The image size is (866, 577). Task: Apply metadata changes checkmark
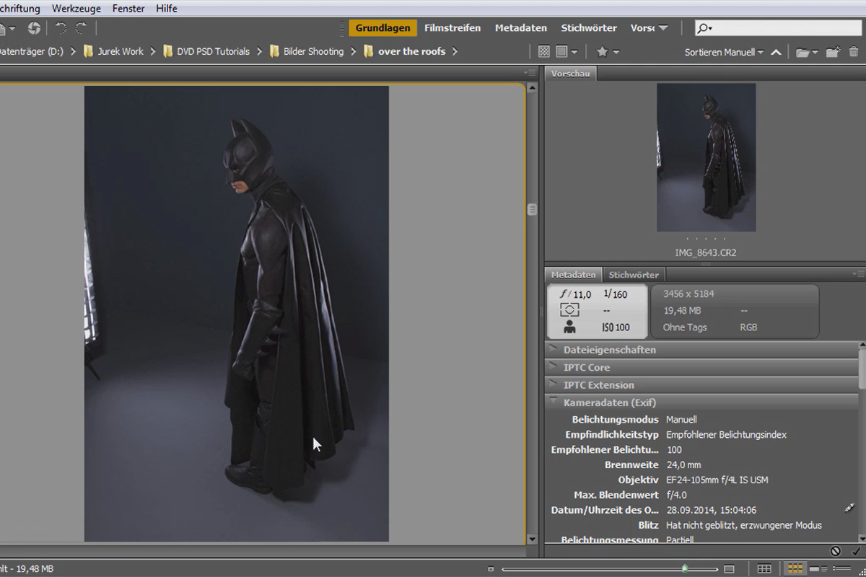pyautogui.click(x=855, y=551)
